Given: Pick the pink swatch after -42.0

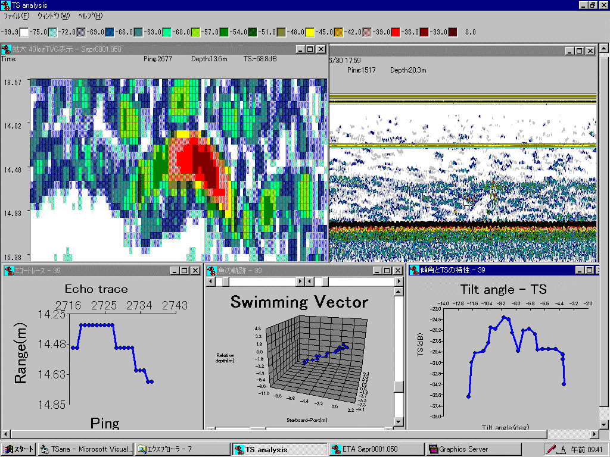Looking at the screenshot, I should pos(367,32).
